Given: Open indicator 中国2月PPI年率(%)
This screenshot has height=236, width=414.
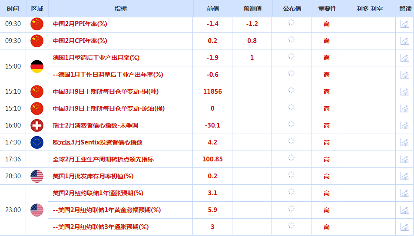Looking at the screenshot, I should click(80, 24).
